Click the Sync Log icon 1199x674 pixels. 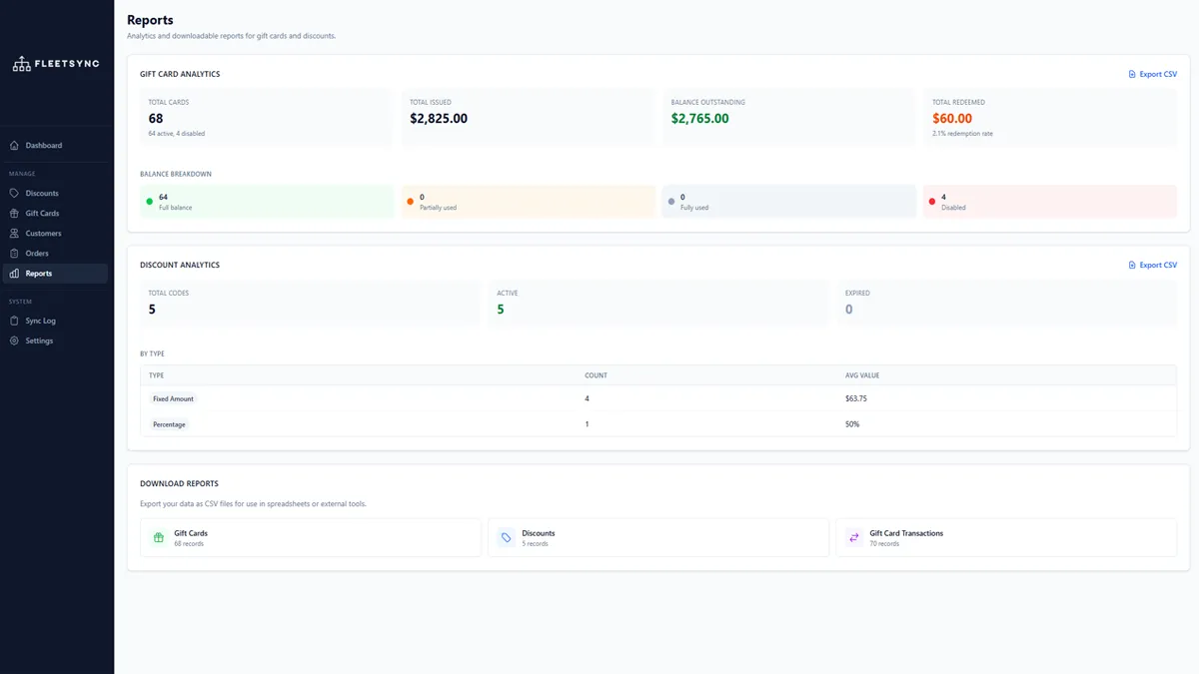(14, 322)
